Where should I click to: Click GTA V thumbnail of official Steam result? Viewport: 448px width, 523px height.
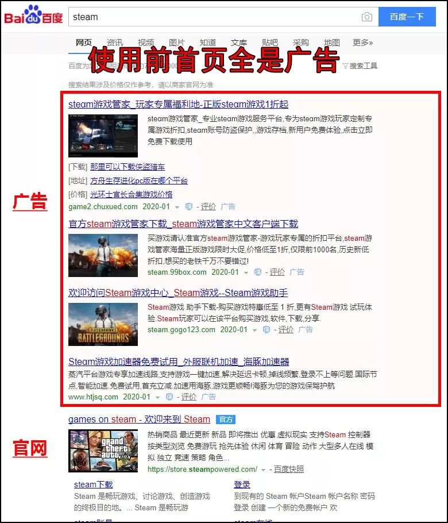pos(103,451)
